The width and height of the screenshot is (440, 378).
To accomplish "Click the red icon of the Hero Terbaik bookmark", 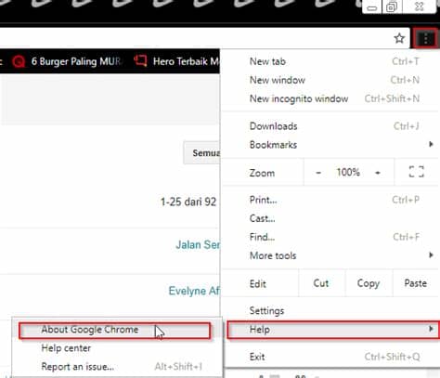I will pos(140,60).
